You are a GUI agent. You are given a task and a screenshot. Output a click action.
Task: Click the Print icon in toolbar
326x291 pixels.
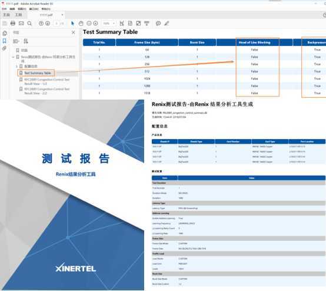[13, 23]
